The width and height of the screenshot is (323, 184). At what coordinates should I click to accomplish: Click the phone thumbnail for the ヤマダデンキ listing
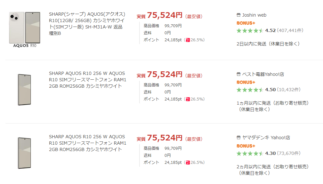pyautogui.click(x=25, y=153)
